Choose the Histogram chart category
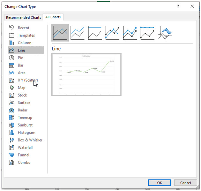The image size is (201, 191). [26, 133]
